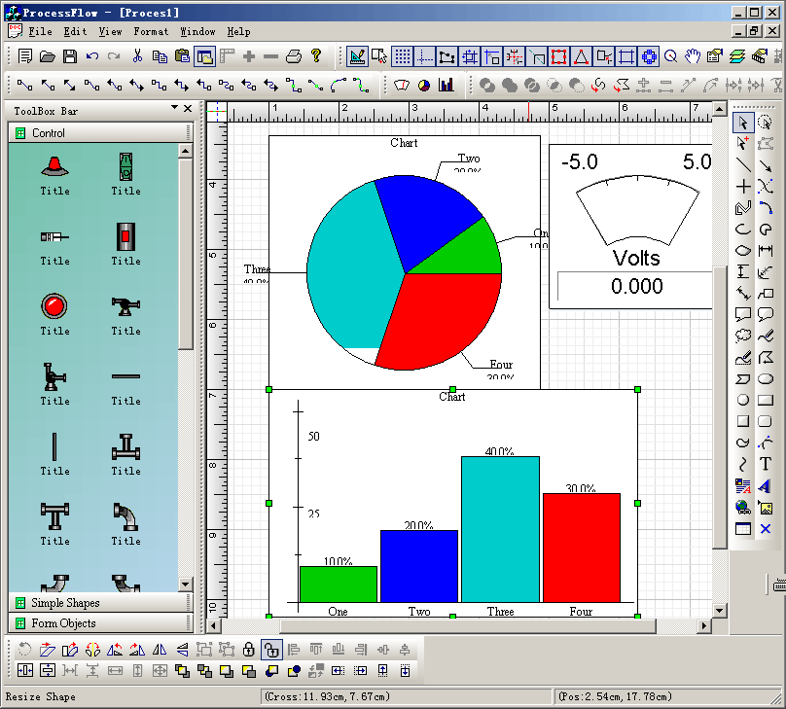Save the document with the floppy icon
This screenshot has height=709, width=786.
[70, 56]
